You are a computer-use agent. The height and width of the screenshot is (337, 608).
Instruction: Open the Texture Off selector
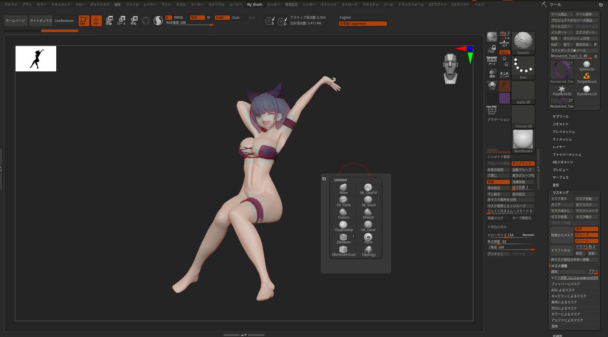click(x=523, y=117)
